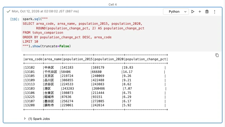Click the run timestamp Mon, Oct 12, 2026
Image resolution: width=225 pixels, height=127 pixels.
45,11
